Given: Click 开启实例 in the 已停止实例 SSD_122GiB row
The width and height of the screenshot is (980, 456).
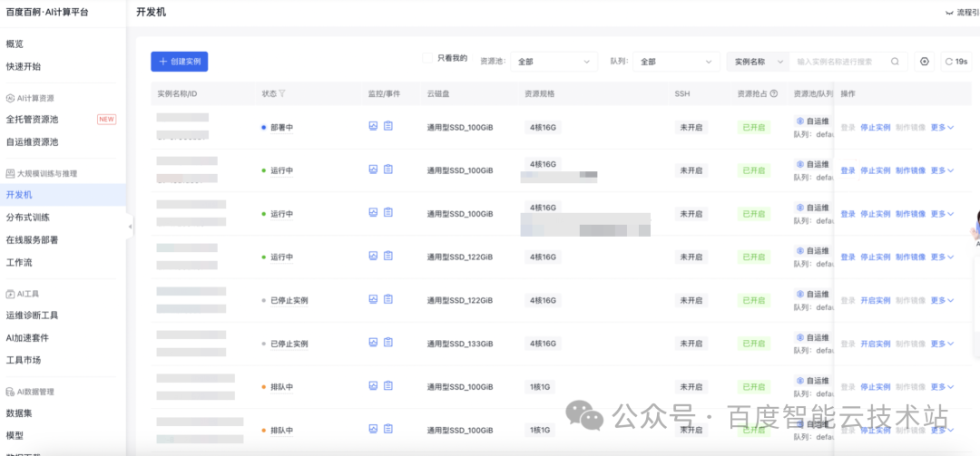Looking at the screenshot, I should 876,300.
